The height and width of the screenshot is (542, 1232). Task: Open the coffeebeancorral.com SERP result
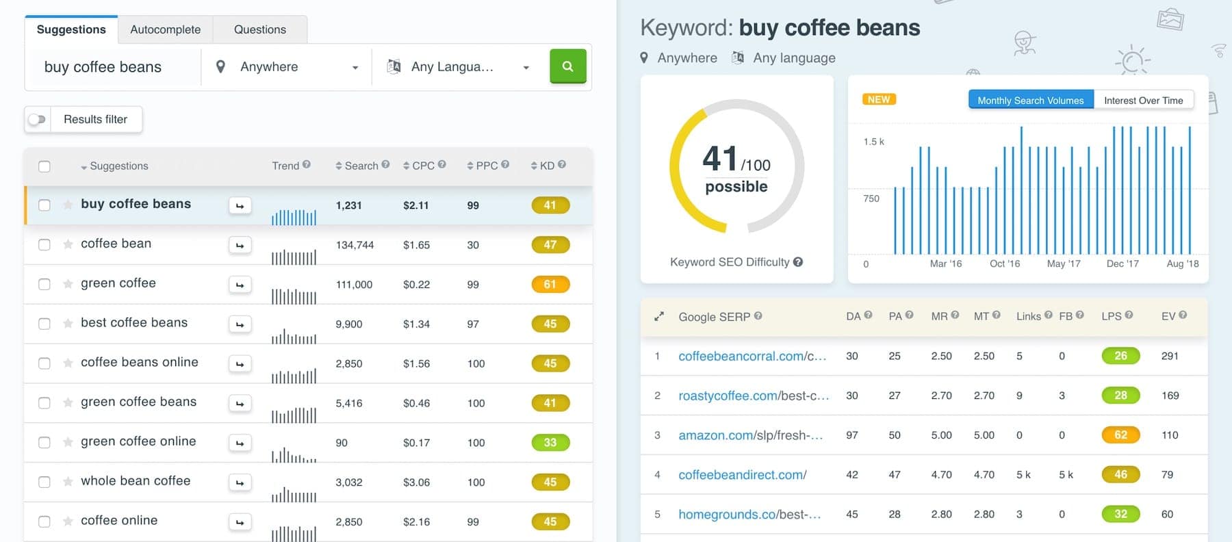(x=752, y=356)
